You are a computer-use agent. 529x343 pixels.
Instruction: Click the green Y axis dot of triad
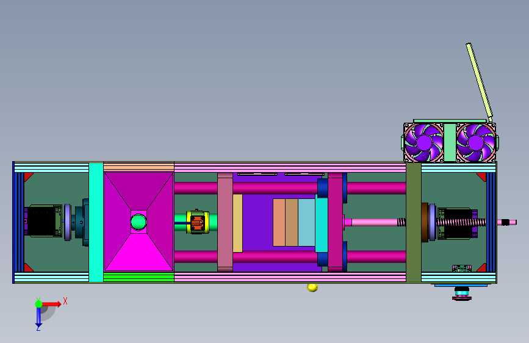click(x=38, y=304)
